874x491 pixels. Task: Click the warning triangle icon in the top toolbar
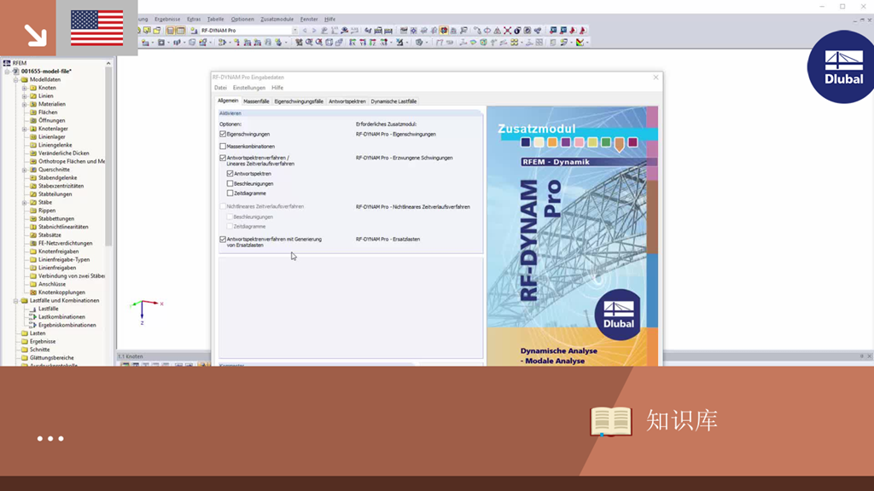pyautogui.click(x=498, y=31)
